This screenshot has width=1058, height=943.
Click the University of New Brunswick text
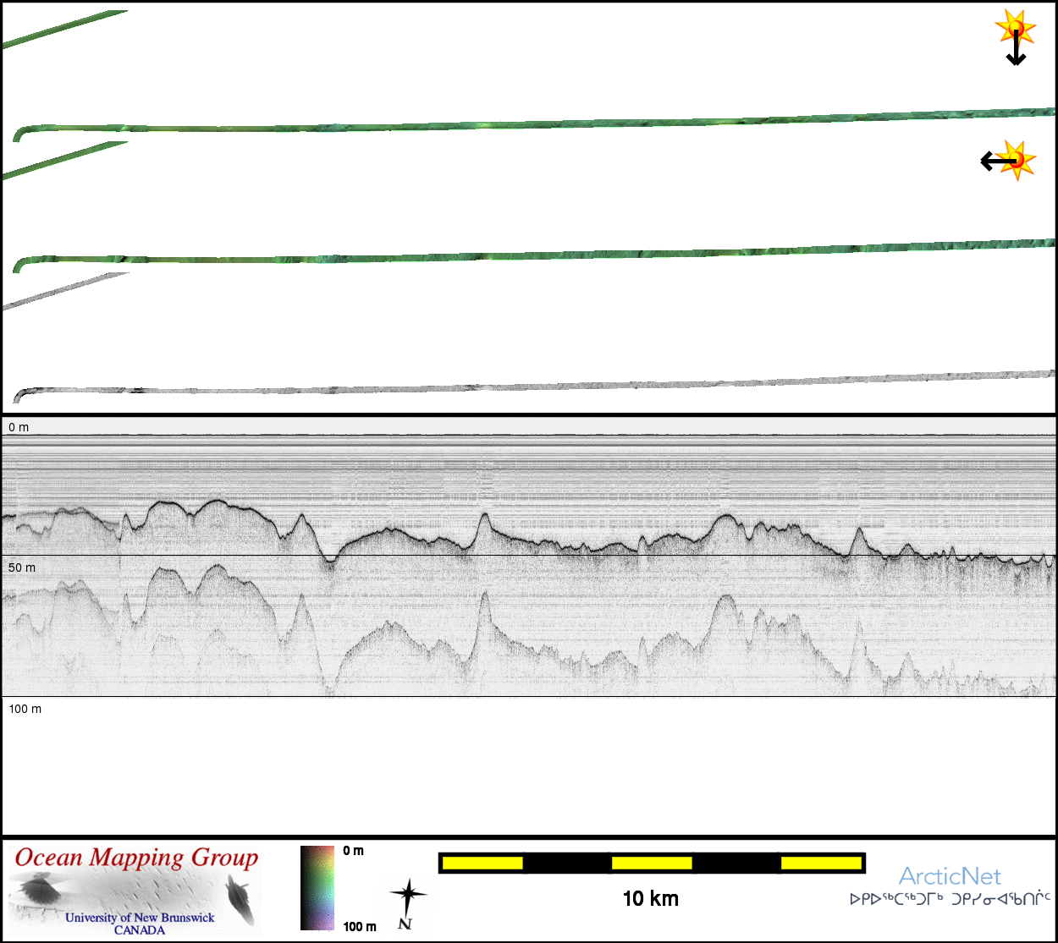(x=140, y=918)
